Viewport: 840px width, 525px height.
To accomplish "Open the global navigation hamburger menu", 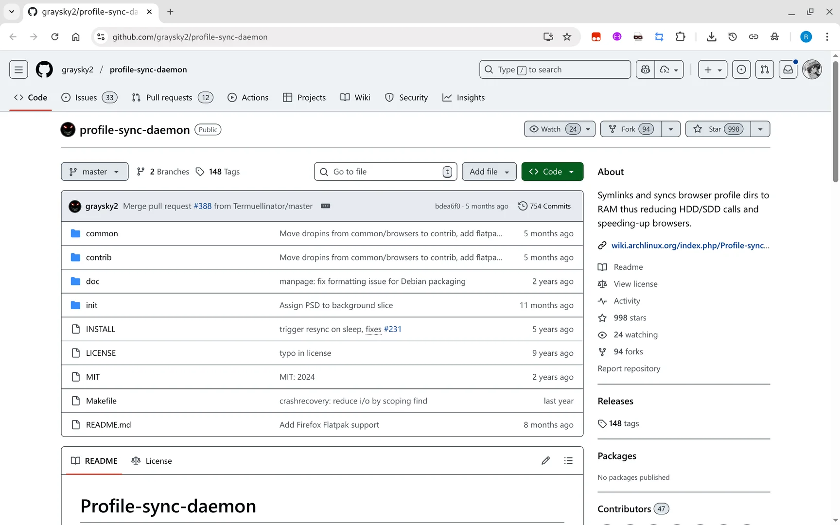I will pos(18,70).
